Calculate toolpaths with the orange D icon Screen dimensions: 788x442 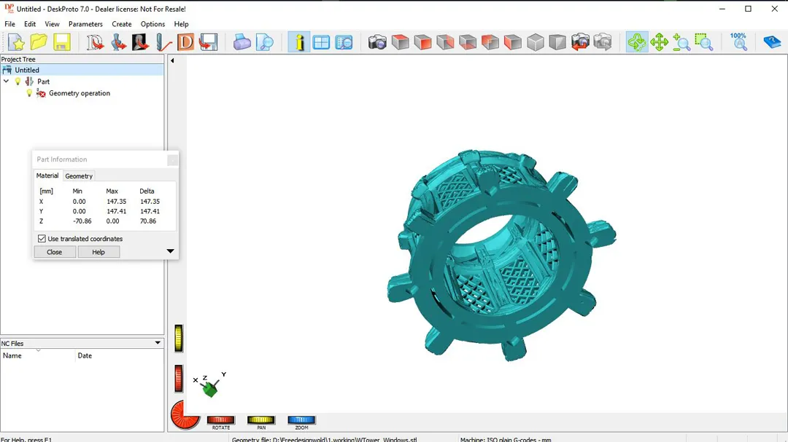[185, 42]
